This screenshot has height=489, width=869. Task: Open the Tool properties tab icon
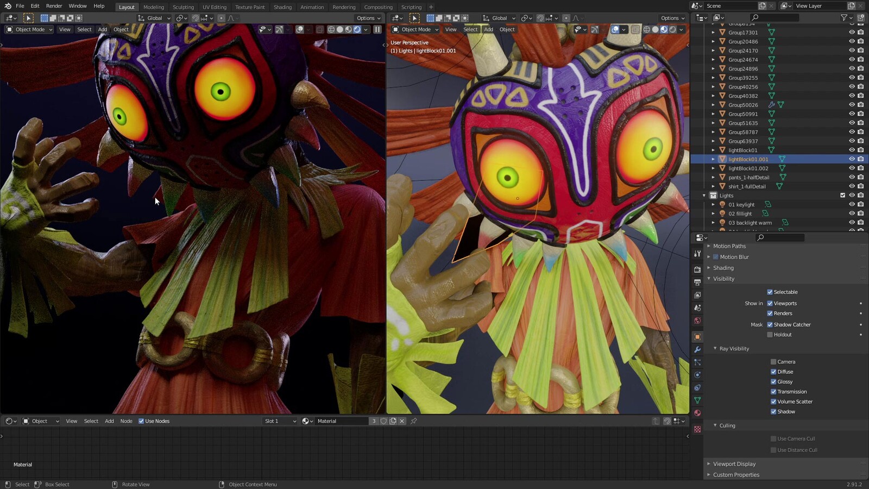point(697,254)
